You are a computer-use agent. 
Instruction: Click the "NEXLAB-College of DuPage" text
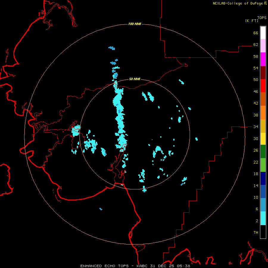238,3
